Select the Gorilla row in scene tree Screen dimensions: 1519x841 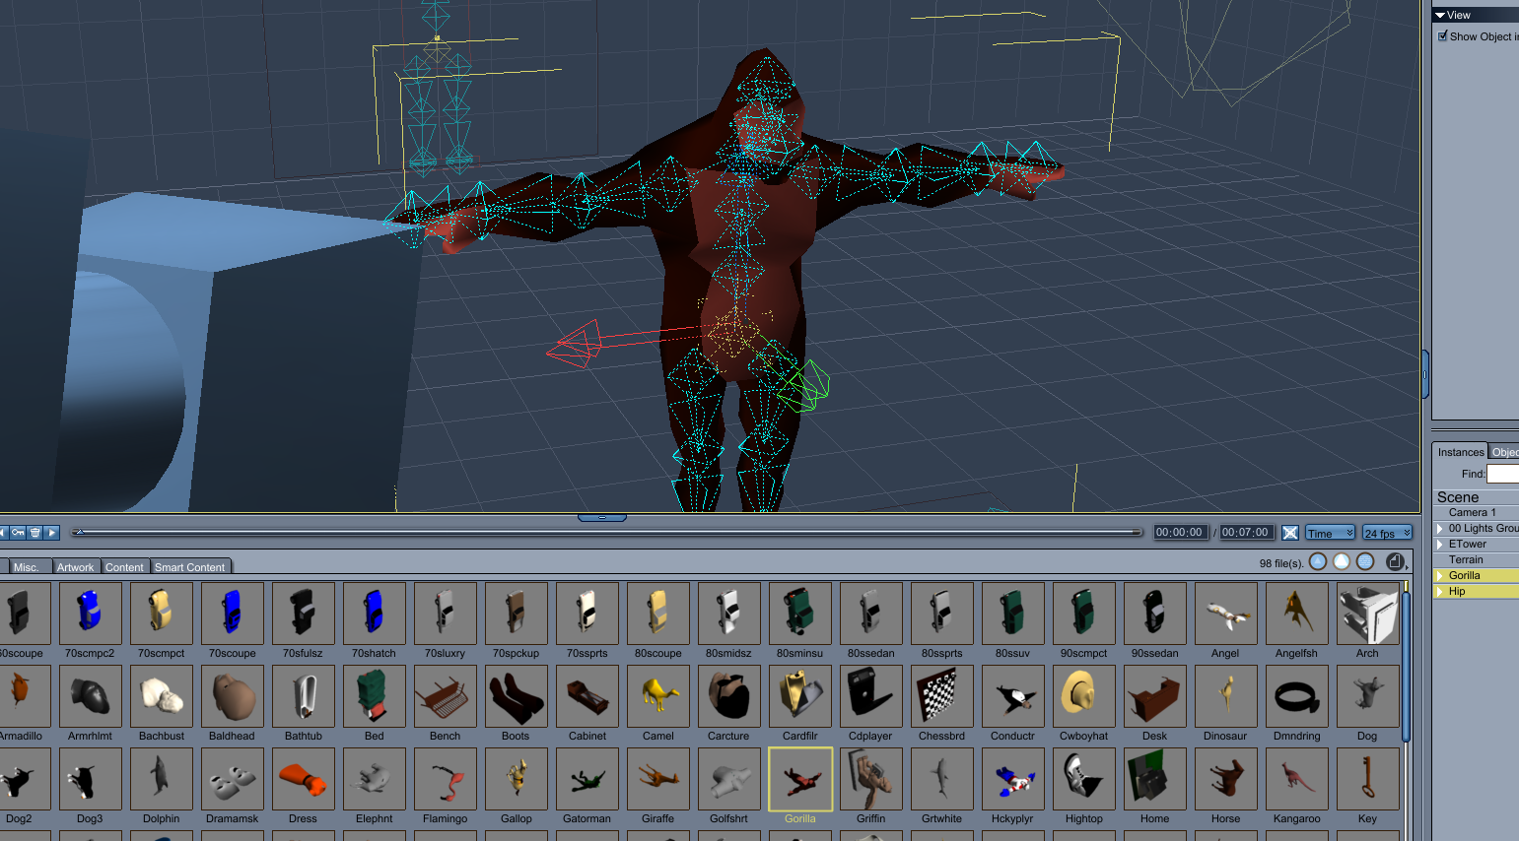[x=1476, y=576]
